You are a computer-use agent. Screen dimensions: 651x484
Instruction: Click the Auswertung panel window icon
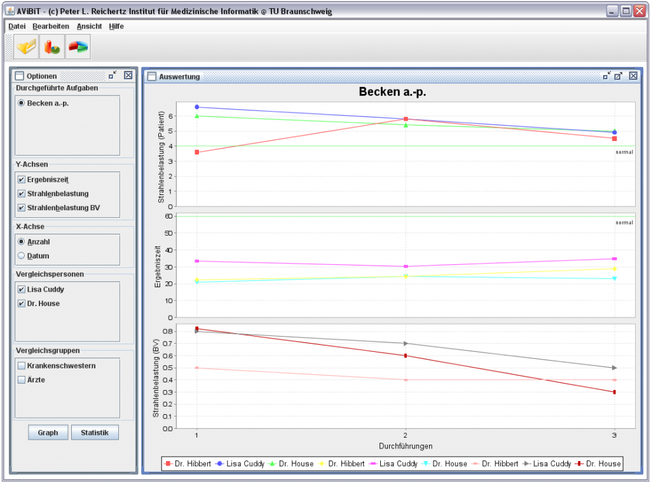click(x=152, y=76)
